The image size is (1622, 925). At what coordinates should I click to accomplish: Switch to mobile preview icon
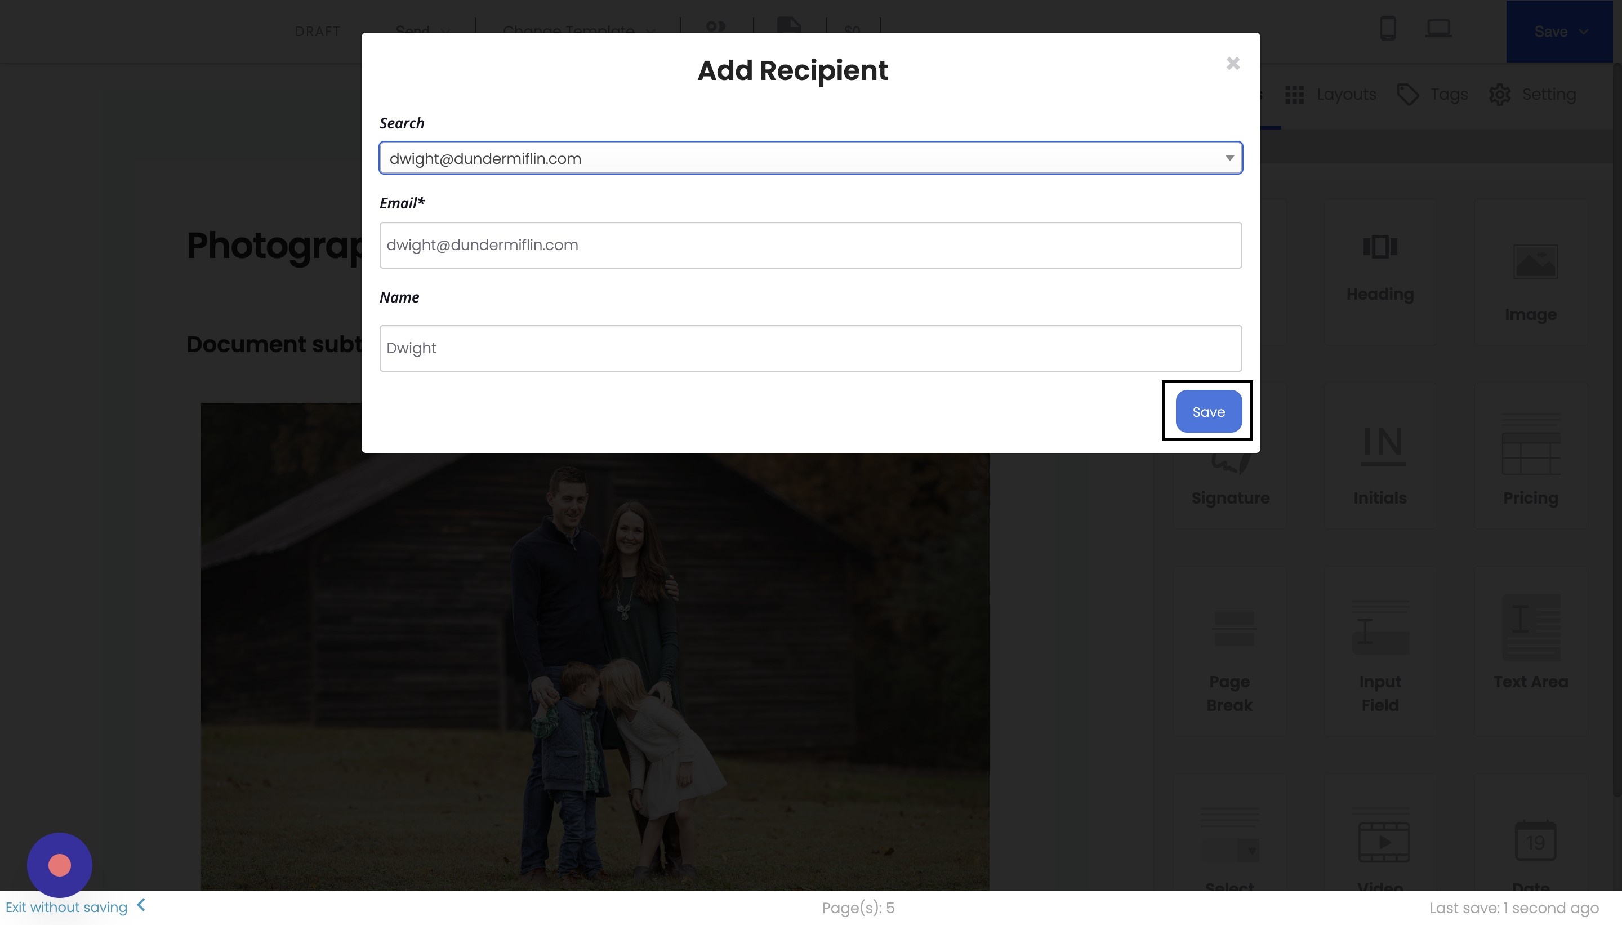coord(1387,29)
